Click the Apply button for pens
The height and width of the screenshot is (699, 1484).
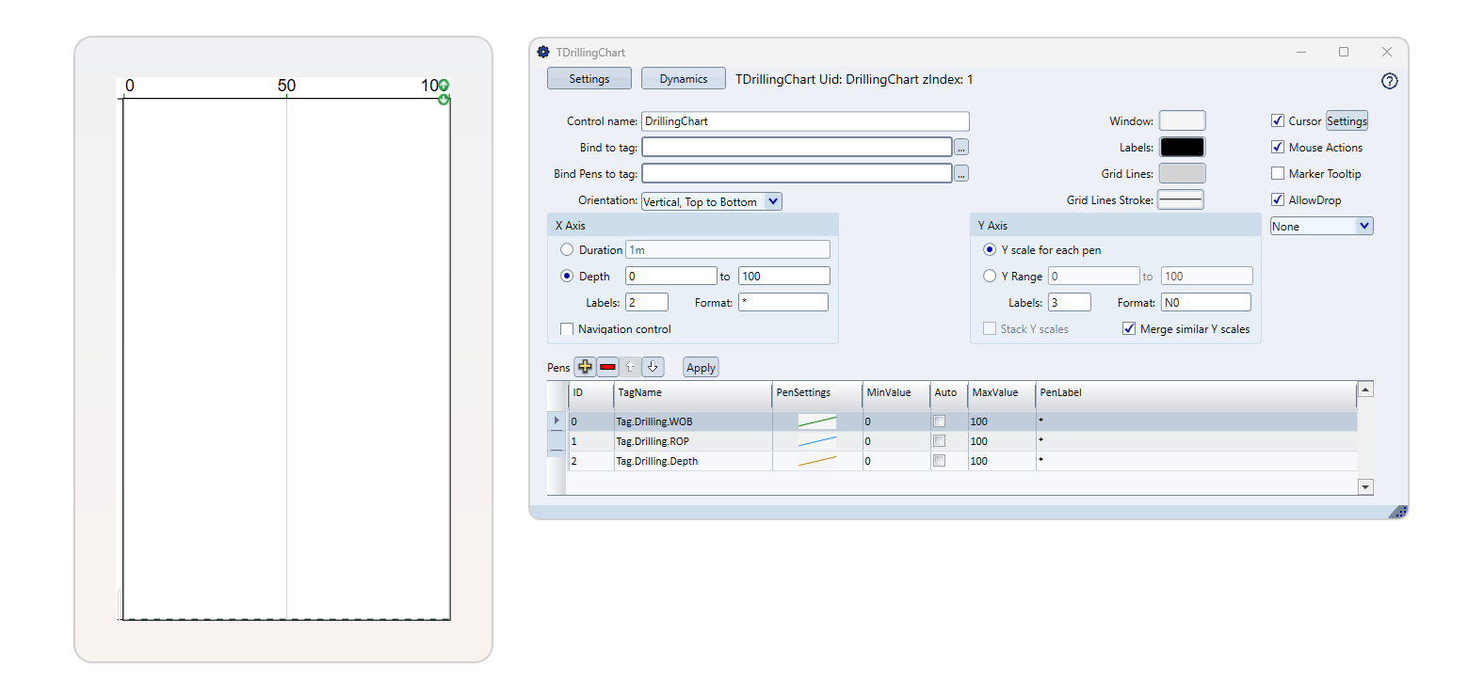pyautogui.click(x=701, y=368)
